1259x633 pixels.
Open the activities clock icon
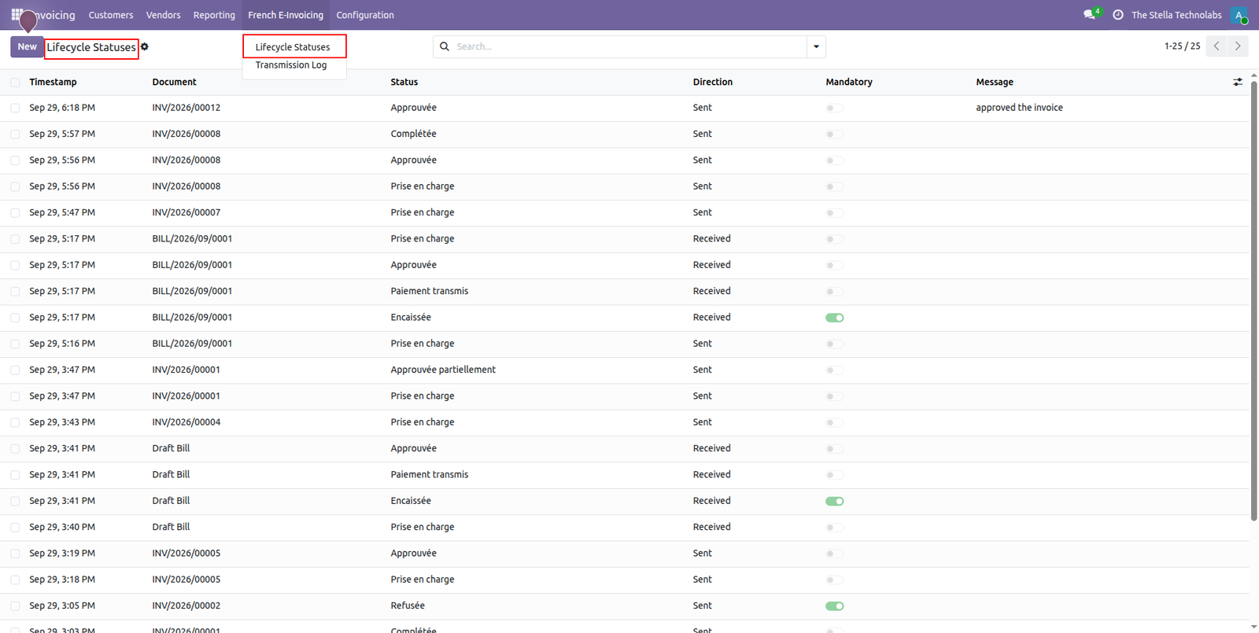tap(1118, 15)
